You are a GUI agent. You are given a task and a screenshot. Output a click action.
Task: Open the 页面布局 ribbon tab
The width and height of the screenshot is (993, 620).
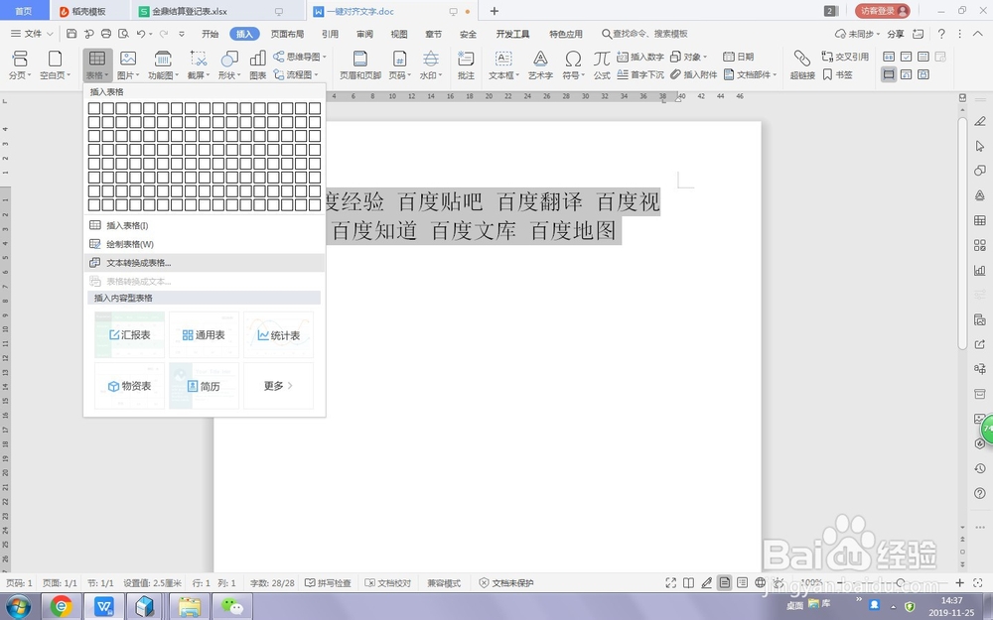(x=287, y=34)
